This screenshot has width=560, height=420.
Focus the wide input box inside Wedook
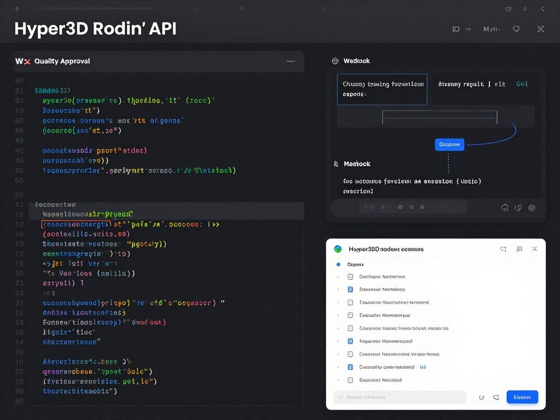(x=440, y=117)
